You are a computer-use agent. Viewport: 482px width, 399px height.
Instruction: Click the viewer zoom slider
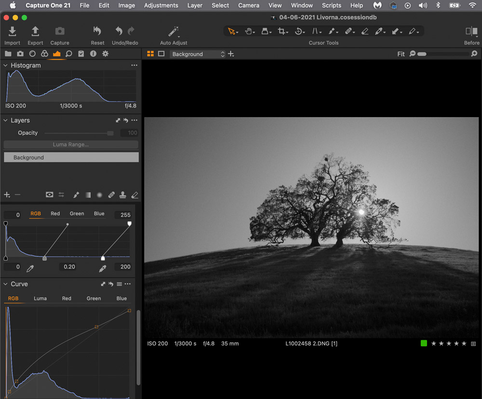443,54
